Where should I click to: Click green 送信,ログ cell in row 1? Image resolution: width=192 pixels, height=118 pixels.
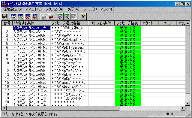(128, 28)
